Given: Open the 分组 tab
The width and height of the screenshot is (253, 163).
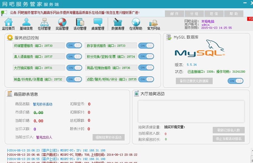Looking at the screenshot, I should coord(194,14).
